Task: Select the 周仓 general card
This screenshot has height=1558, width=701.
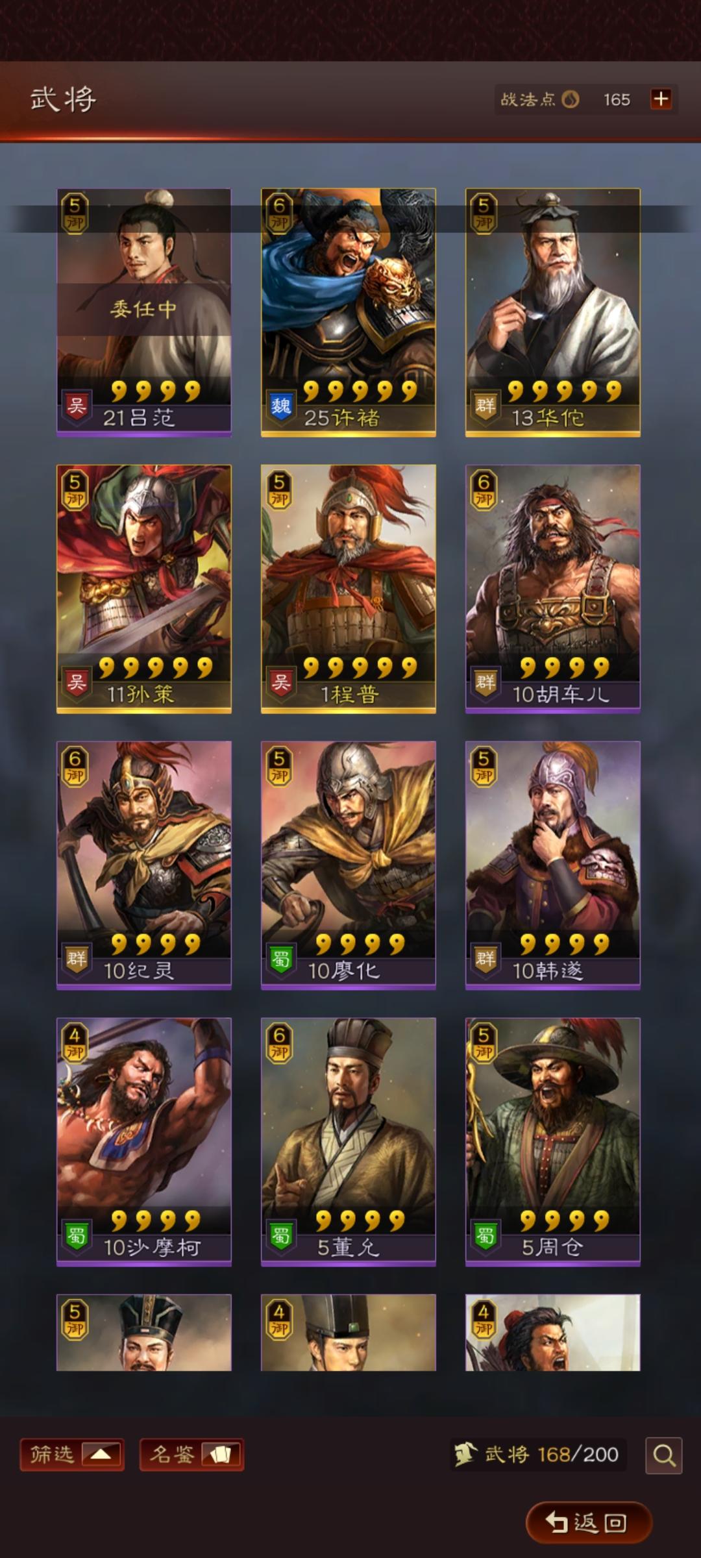Action: click(x=553, y=1142)
